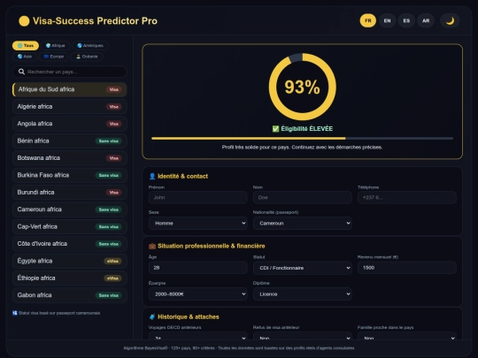
Task: Click the briefcase Situation professionnelle icon
Action: coord(152,246)
